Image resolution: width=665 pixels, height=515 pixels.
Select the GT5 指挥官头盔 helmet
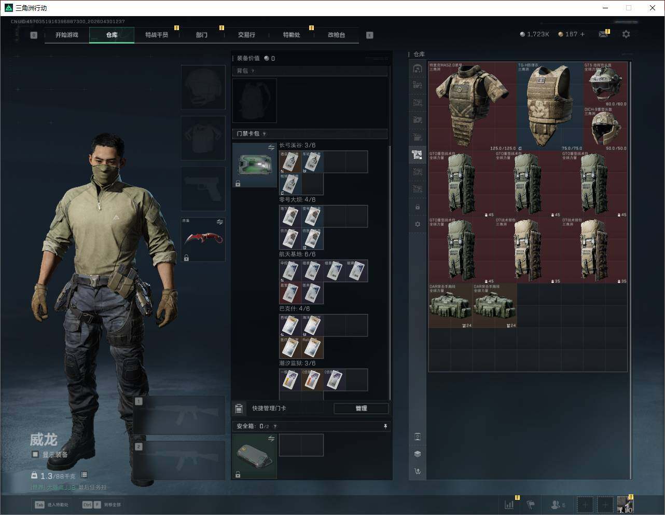605,85
